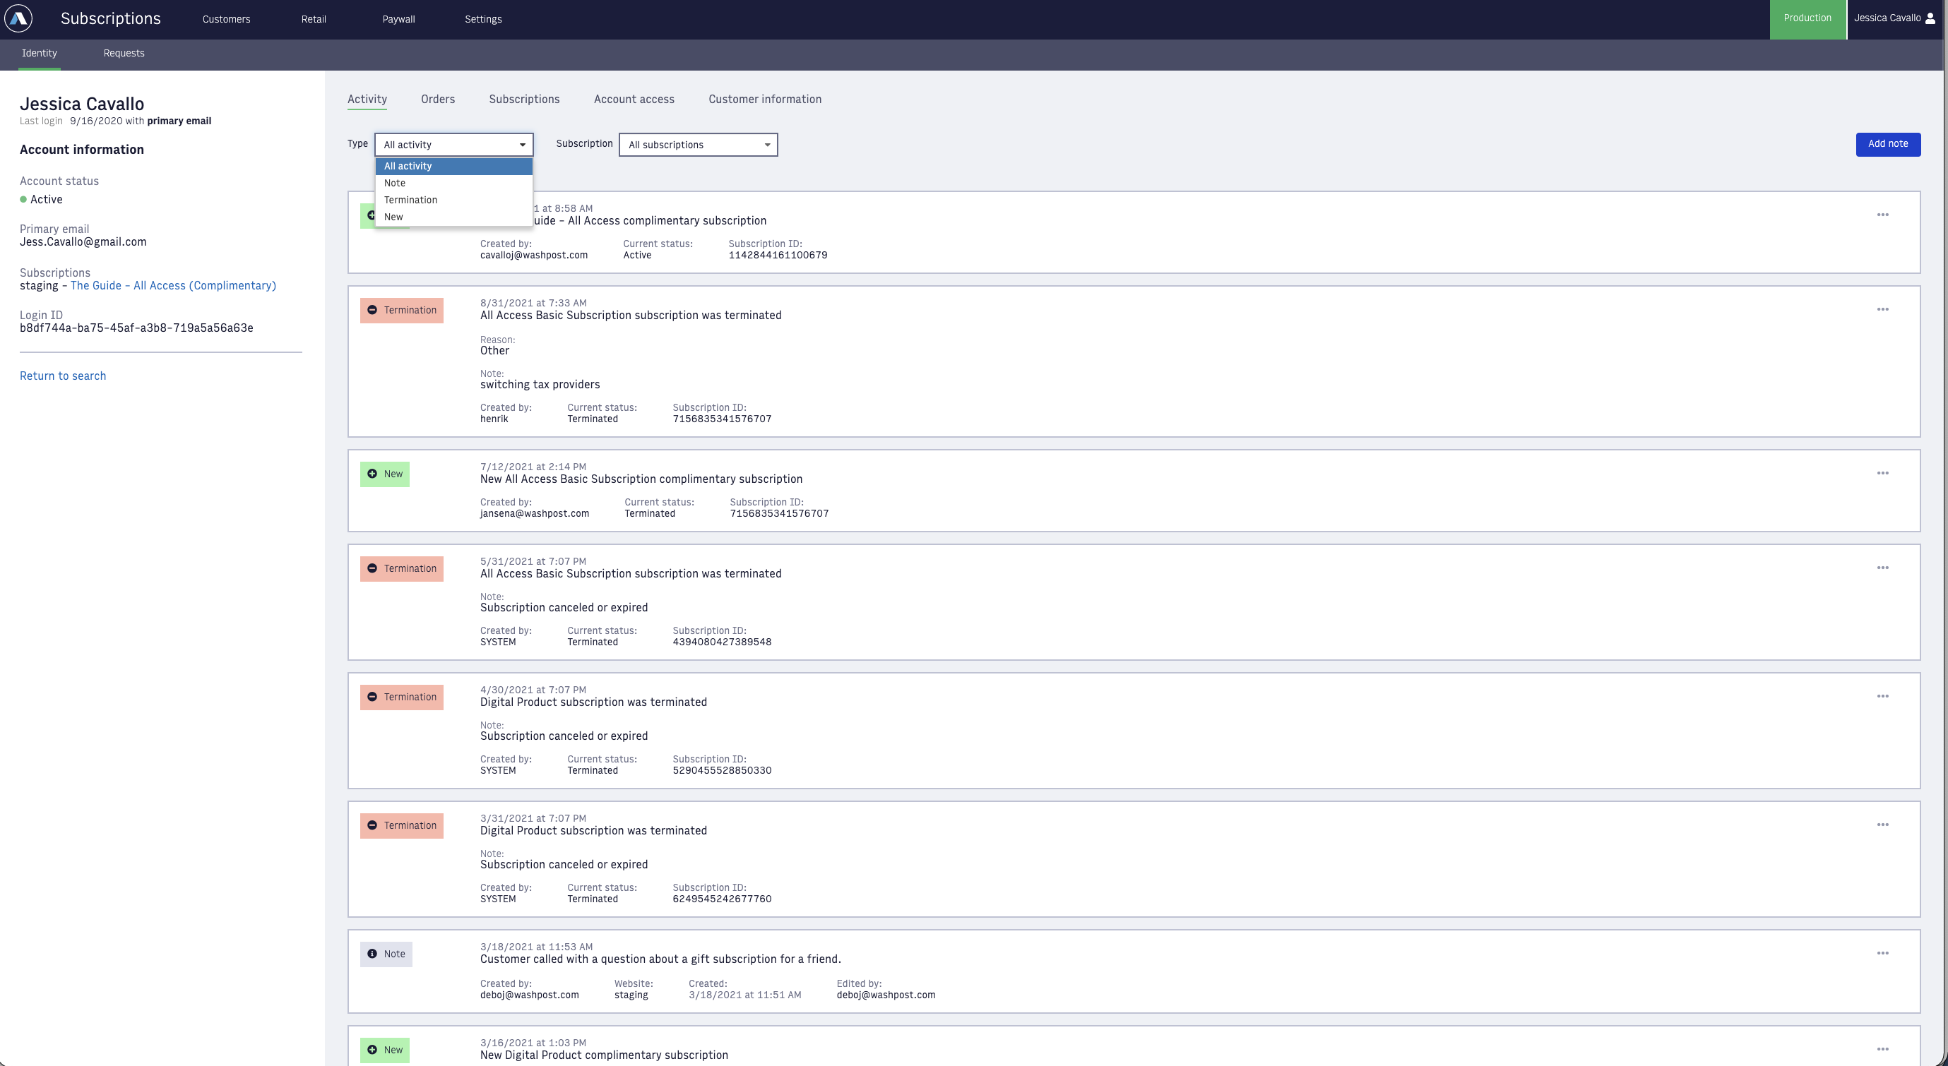Click Jessica Cavallo user menu in top bar
Viewport: 1948px width, 1066px height.
pyautogui.click(x=1894, y=18)
